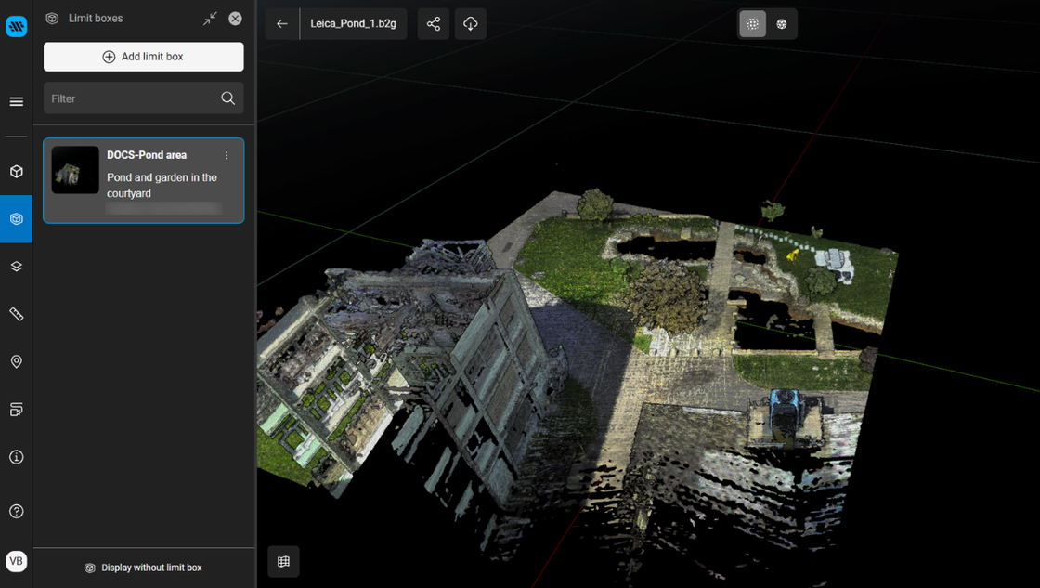
Task: Click the Limit boxes panel header title
Action: pos(96,19)
